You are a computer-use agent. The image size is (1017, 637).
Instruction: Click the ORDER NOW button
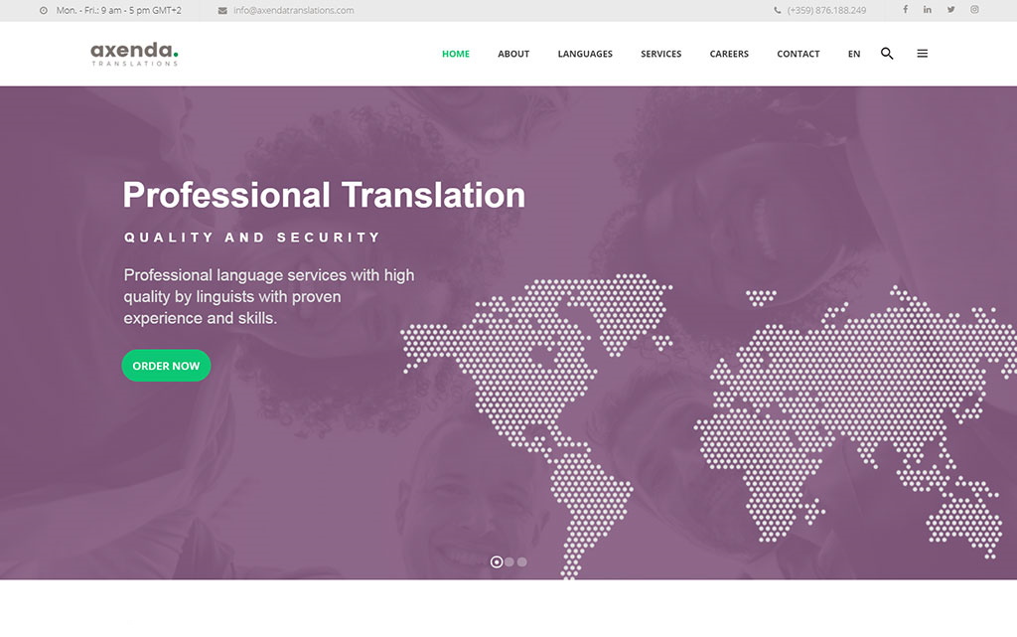pyautogui.click(x=166, y=366)
